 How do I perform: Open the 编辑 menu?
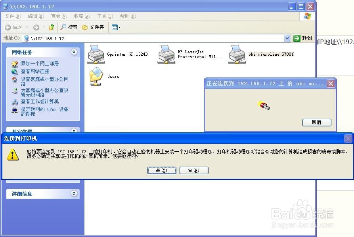tap(36, 16)
